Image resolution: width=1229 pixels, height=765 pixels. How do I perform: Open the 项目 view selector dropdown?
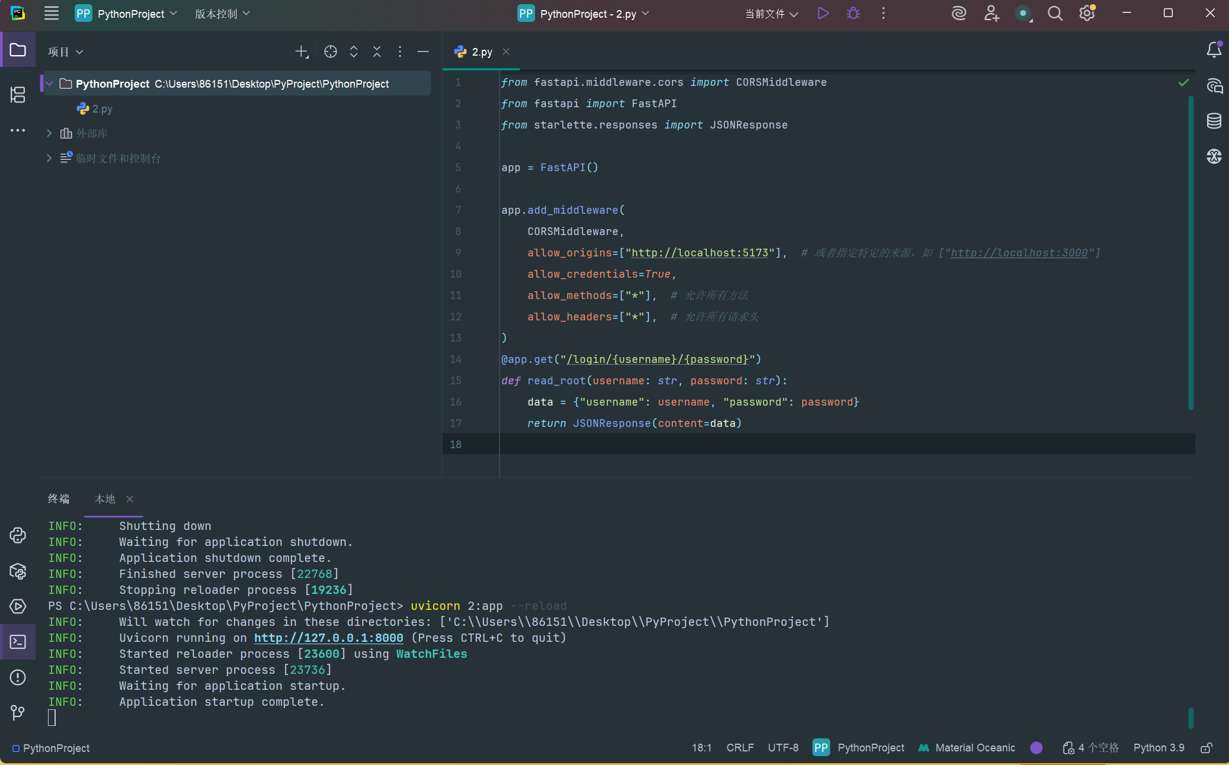click(65, 52)
